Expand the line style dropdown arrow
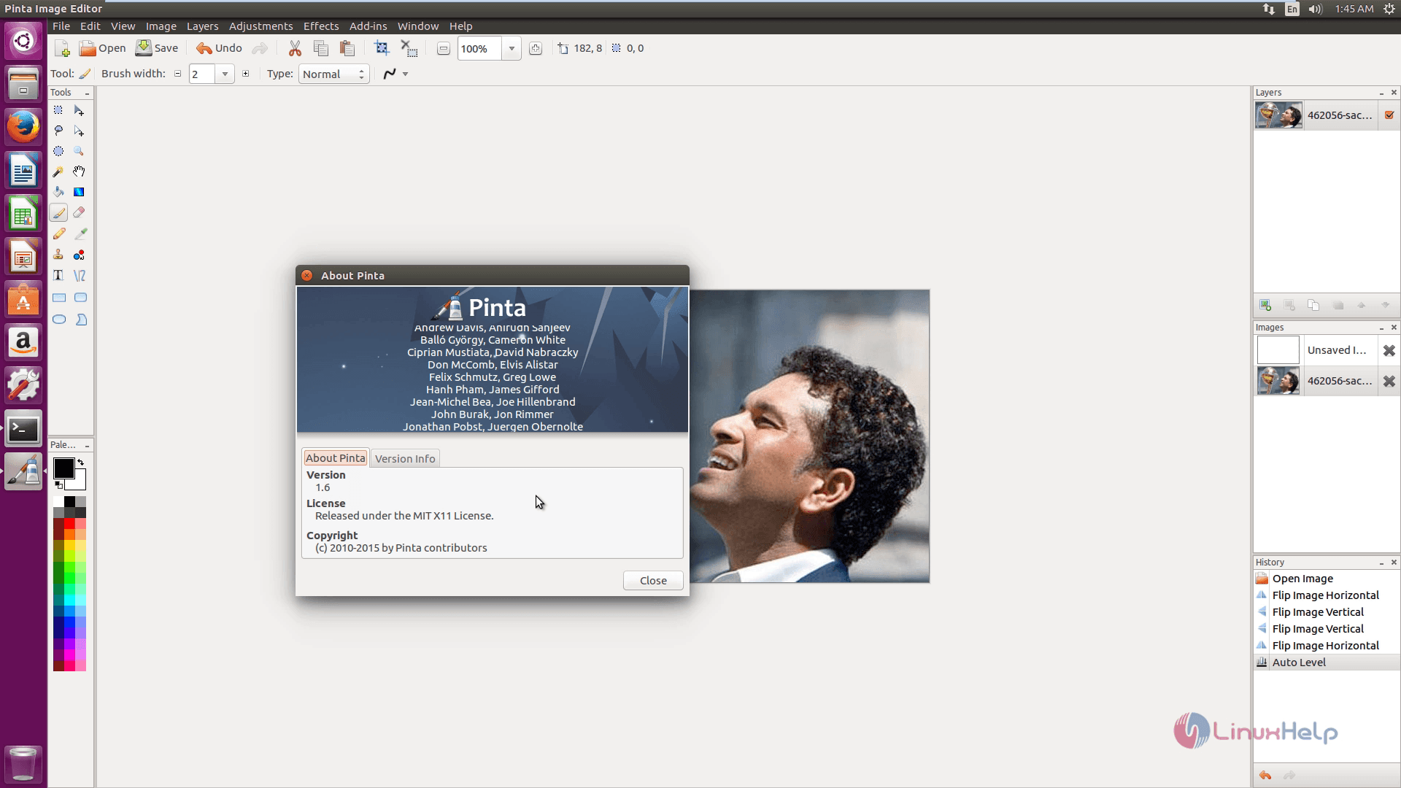 click(x=406, y=74)
